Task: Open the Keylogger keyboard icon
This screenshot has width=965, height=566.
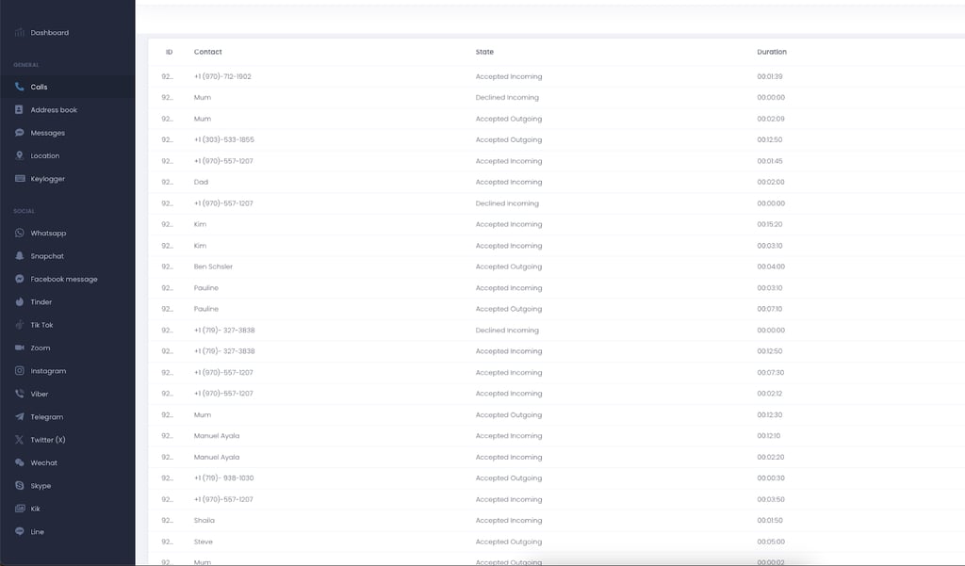Action: click(20, 178)
